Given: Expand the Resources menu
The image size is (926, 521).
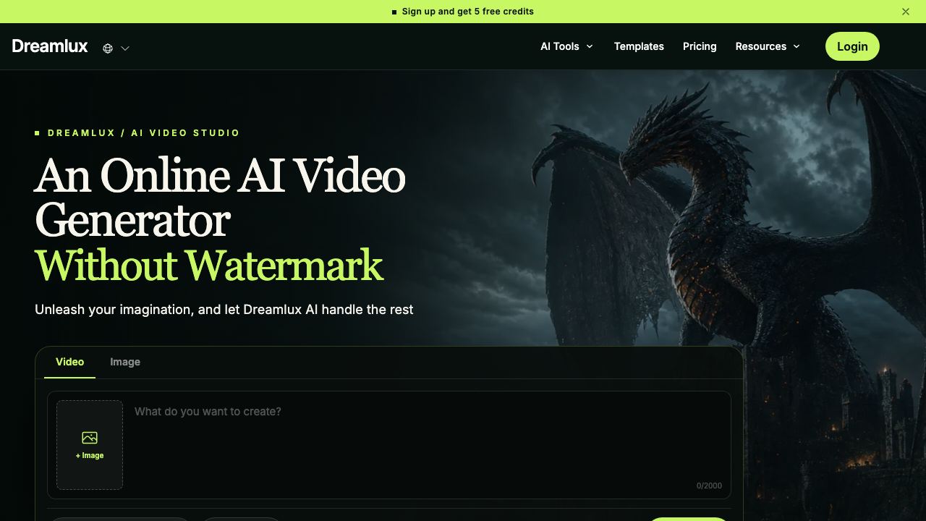Looking at the screenshot, I should (x=768, y=46).
